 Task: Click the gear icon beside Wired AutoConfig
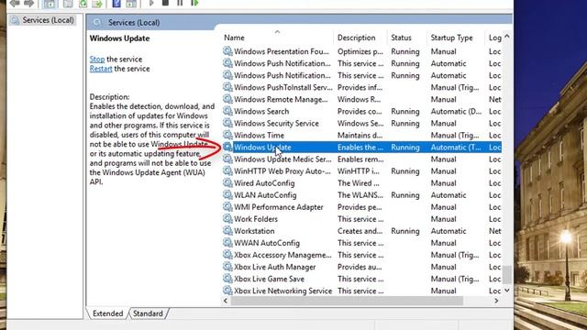point(227,182)
